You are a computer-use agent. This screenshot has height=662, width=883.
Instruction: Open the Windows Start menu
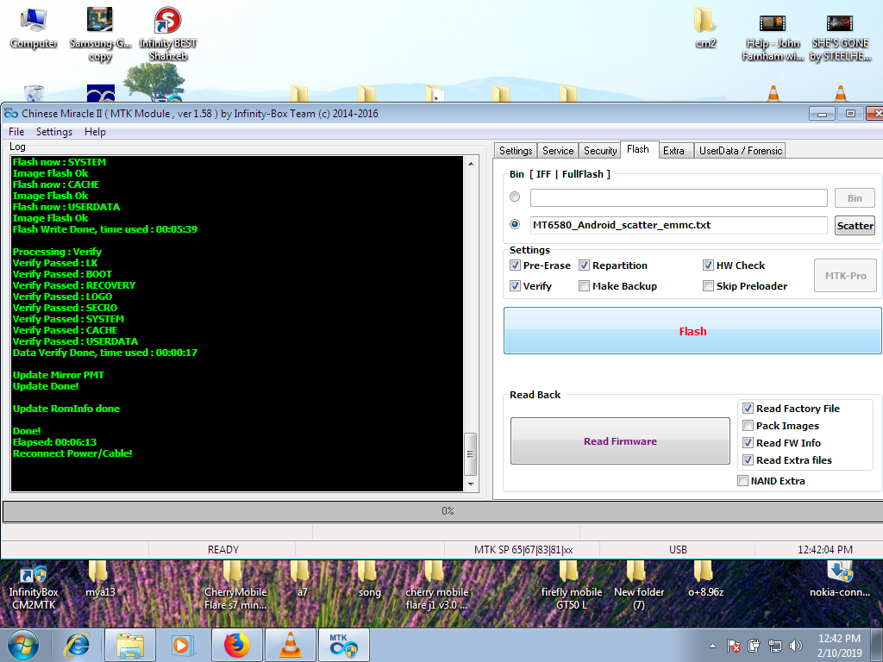pos(23,645)
